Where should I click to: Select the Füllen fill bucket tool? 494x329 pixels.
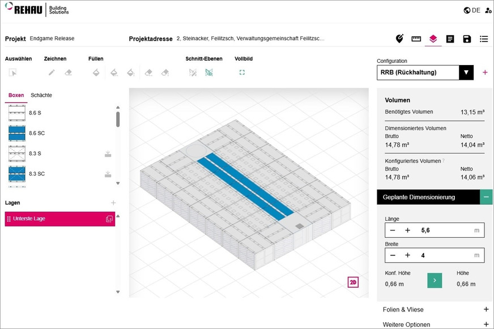[x=96, y=72]
